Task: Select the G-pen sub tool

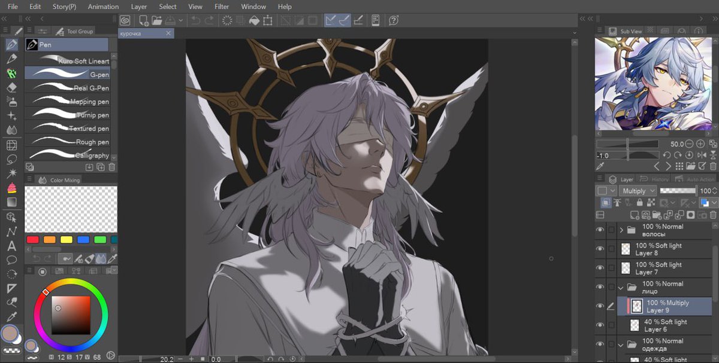Action: point(67,74)
